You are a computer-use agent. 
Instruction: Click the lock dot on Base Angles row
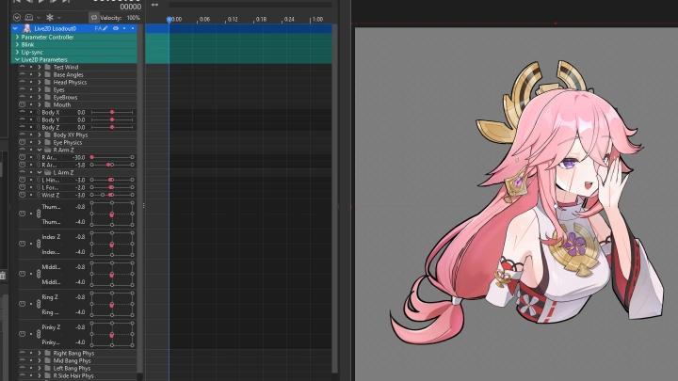pos(31,74)
